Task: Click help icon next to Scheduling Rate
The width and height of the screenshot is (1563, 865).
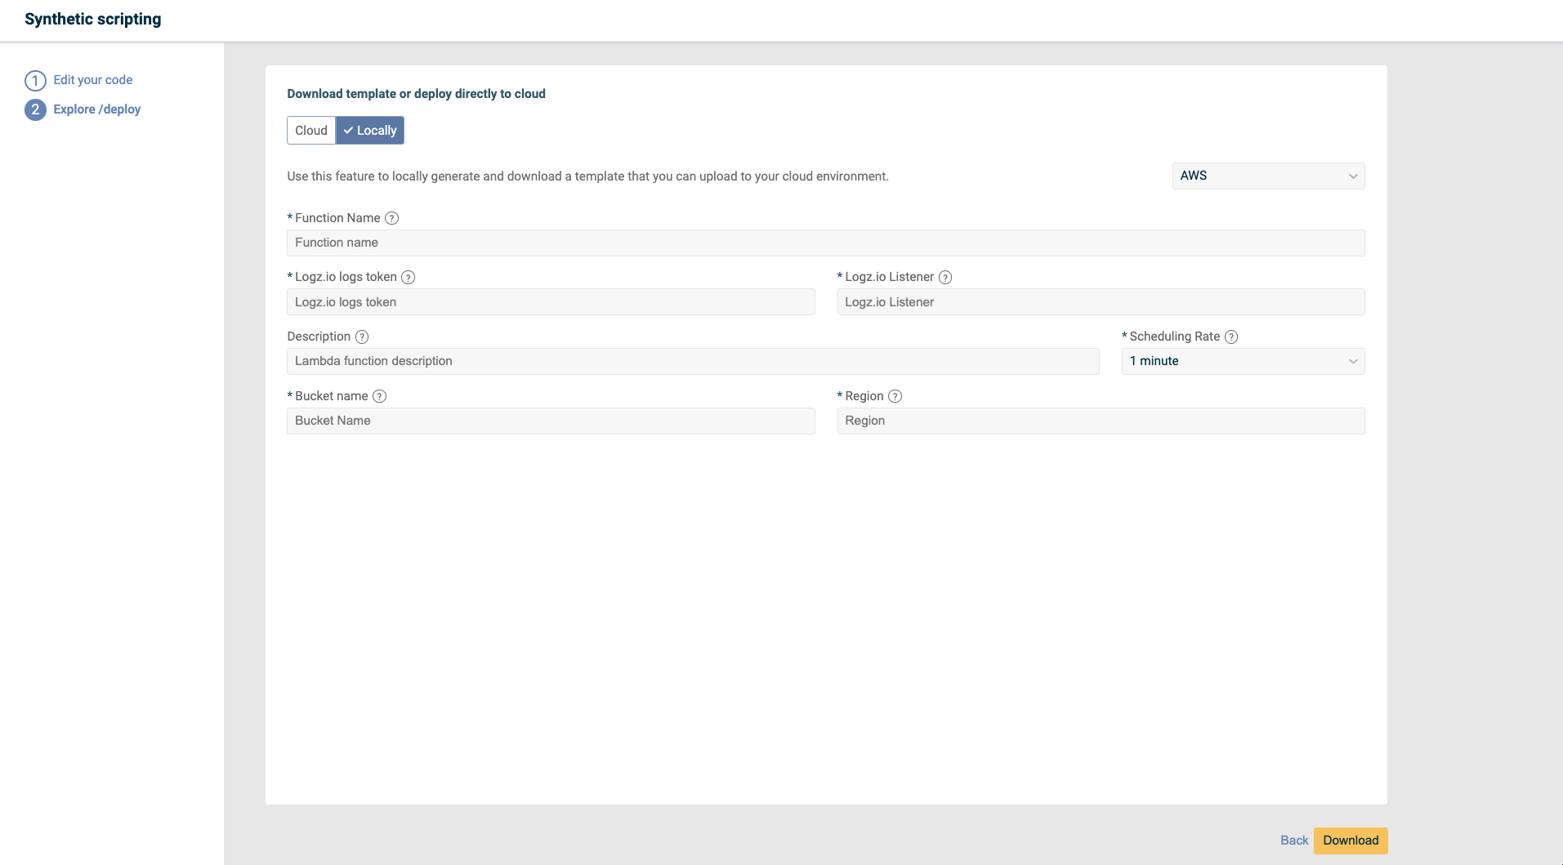Action: coord(1231,337)
